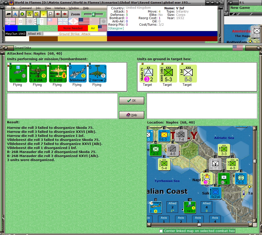Click the USA flag in Ground Strike title bar
The width and height of the screenshot is (262, 235).
pyautogui.click(x=238, y=48)
